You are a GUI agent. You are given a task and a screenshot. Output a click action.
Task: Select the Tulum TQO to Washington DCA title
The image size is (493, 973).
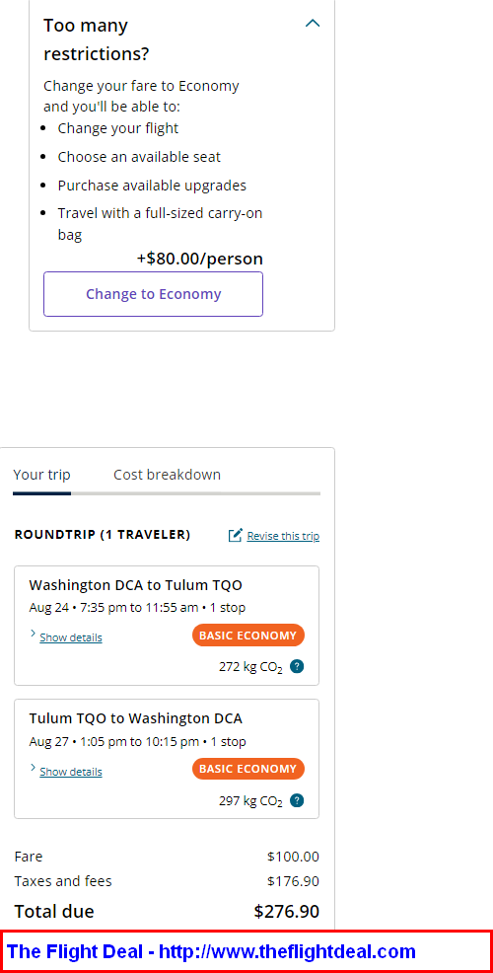(135, 718)
